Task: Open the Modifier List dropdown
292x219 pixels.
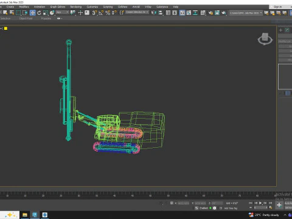Action: [x=285, y=41]
